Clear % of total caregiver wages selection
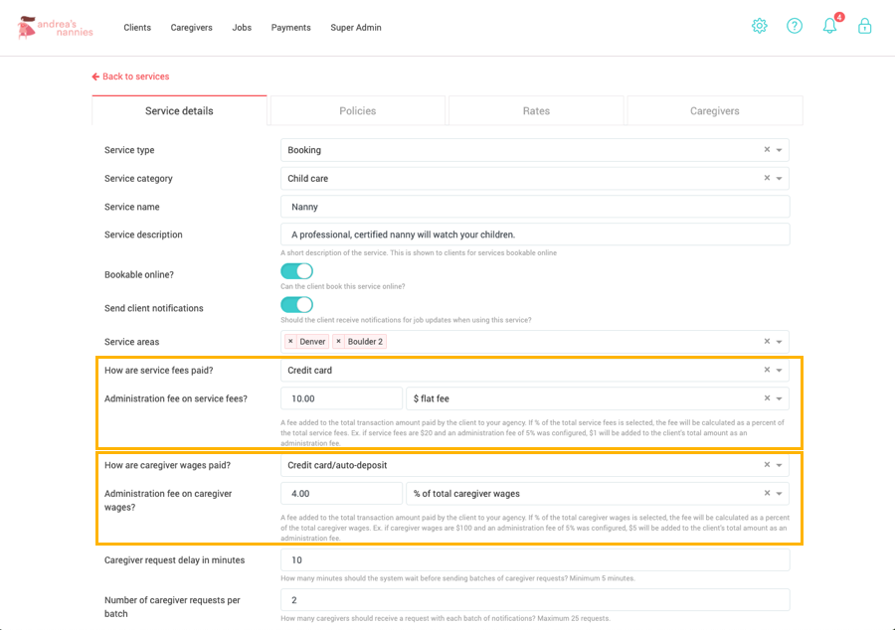Image resolution: width=895 pixels, height=630 pixels. [x=767, y=493]
